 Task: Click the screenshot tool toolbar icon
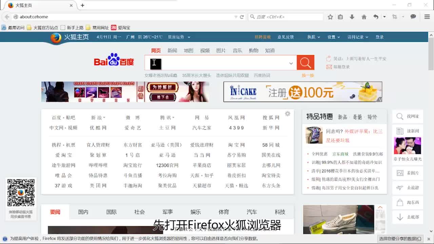(394, 17)
